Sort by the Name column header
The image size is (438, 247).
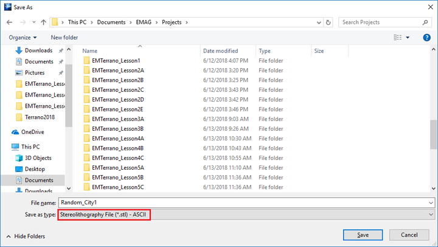(89, 51)
